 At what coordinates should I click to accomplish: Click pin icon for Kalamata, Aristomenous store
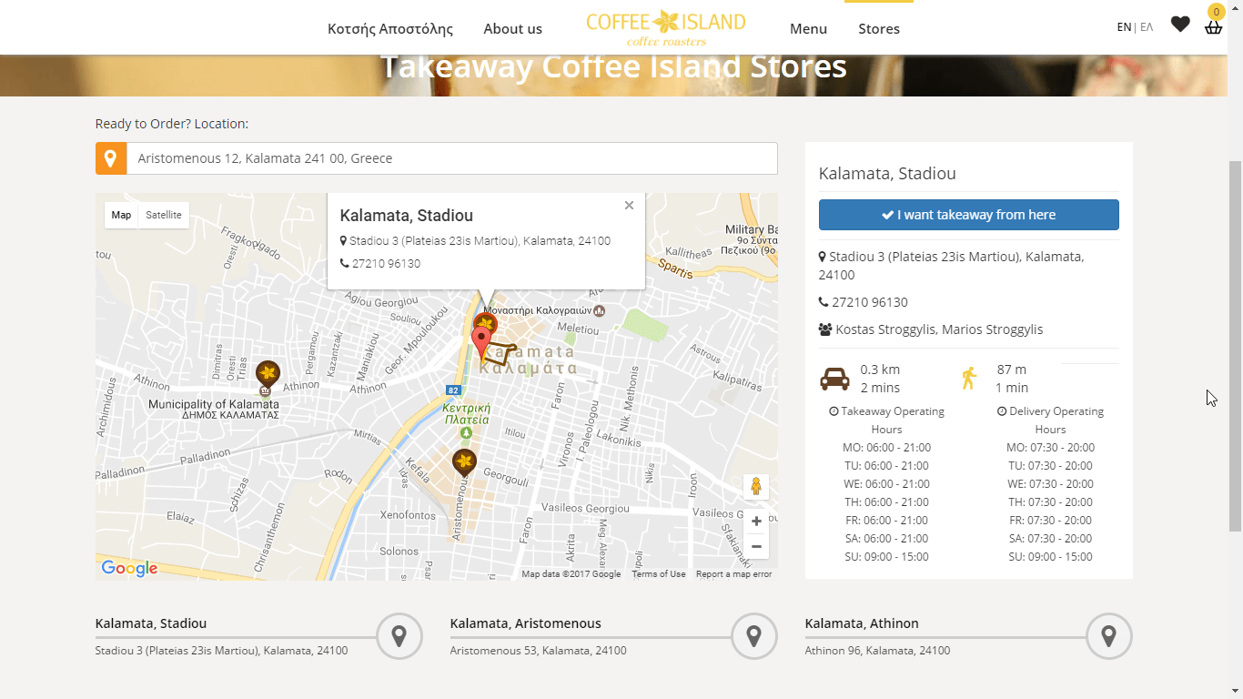(x=753, y=635)
